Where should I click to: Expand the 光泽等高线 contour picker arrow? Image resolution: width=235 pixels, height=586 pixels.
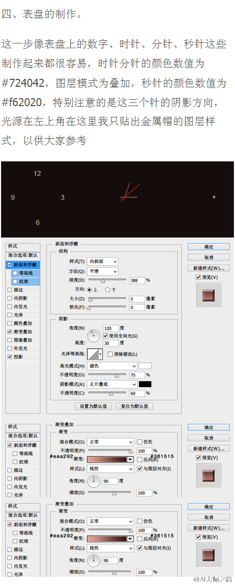(x=101, y=354)
